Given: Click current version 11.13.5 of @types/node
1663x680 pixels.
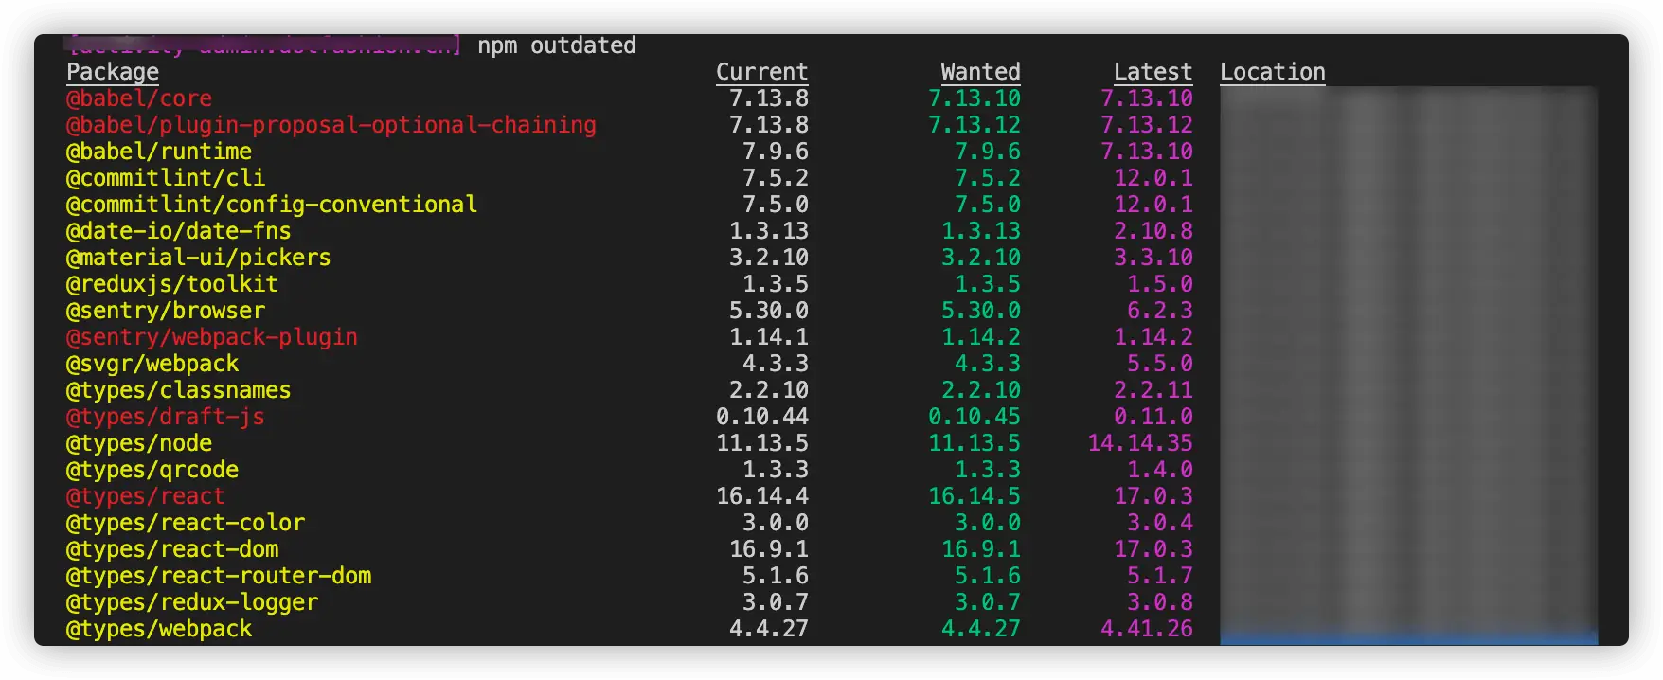Looking at the screenshot, I should point(762,443).
